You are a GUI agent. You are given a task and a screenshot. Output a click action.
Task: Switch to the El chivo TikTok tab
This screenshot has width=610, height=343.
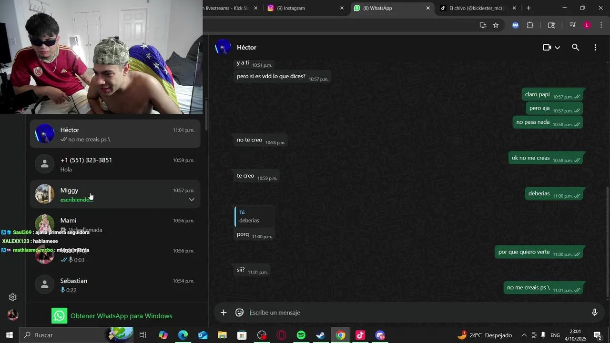click(x=477, y=8)
